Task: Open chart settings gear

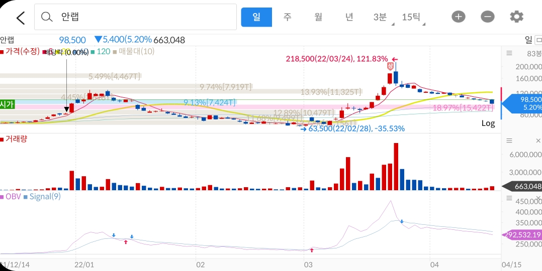Action: point(516,17)
